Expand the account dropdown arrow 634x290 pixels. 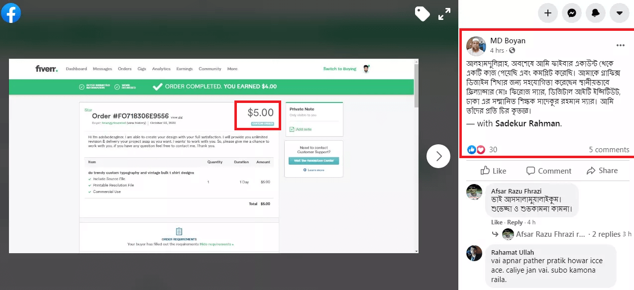click(620, 13)
